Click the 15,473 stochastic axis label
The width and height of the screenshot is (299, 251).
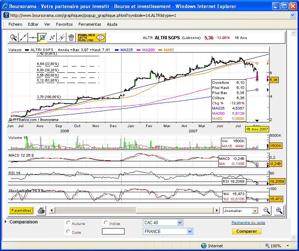point(276,199)
